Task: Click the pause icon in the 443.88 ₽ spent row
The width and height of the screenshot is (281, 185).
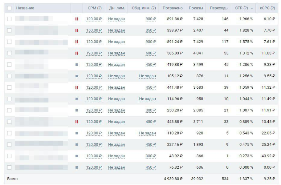Action: tap(77, 122)
